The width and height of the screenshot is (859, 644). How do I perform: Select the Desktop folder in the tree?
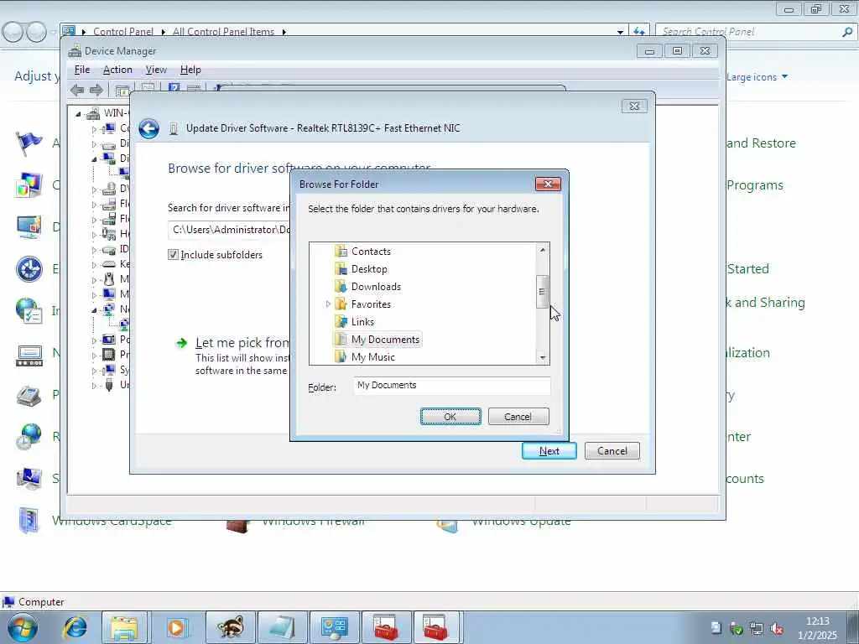point(369,269)
